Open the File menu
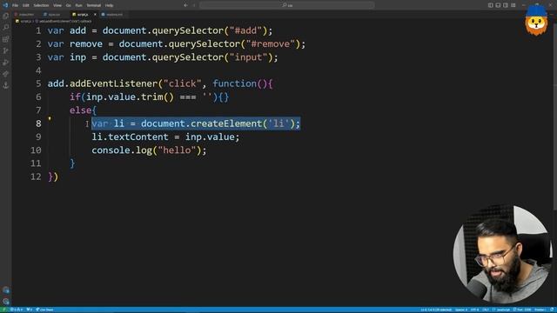This screenshot has width=557, height=313. (15, 5)
